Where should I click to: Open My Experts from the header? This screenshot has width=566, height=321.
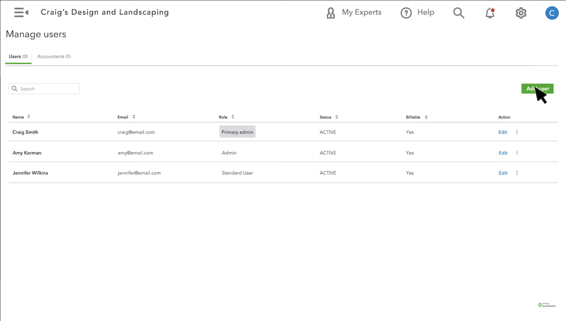click(x=354, y=13)
